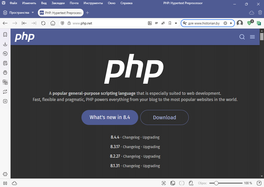Toggle the side panel with the bottom-left button
Viewport: 264px width, 187px height.
click(x=5, y=183)
